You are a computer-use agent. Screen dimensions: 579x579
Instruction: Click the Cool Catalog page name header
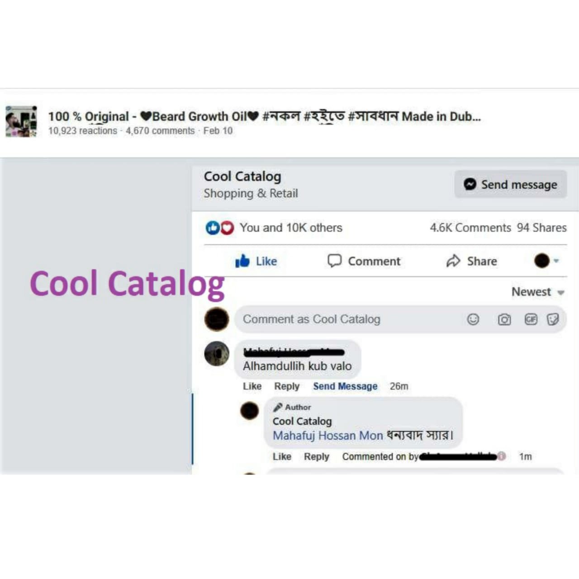pyautogui.click(x=242, y=176)
